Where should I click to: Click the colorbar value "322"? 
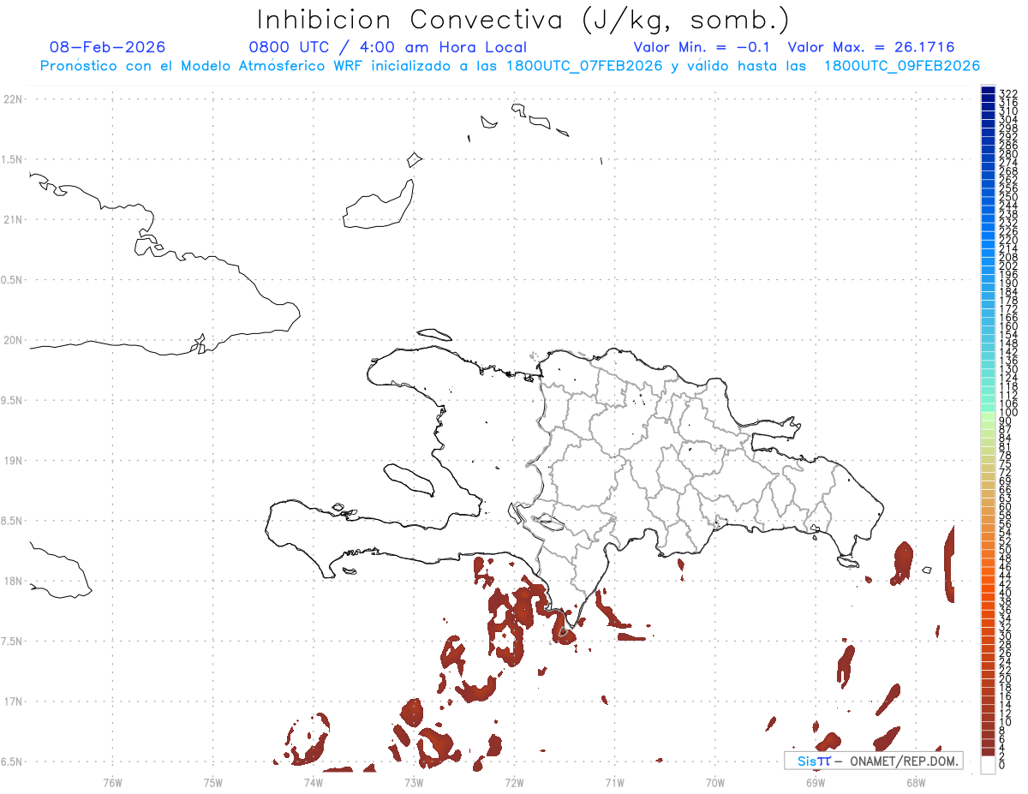(1008, 93)
